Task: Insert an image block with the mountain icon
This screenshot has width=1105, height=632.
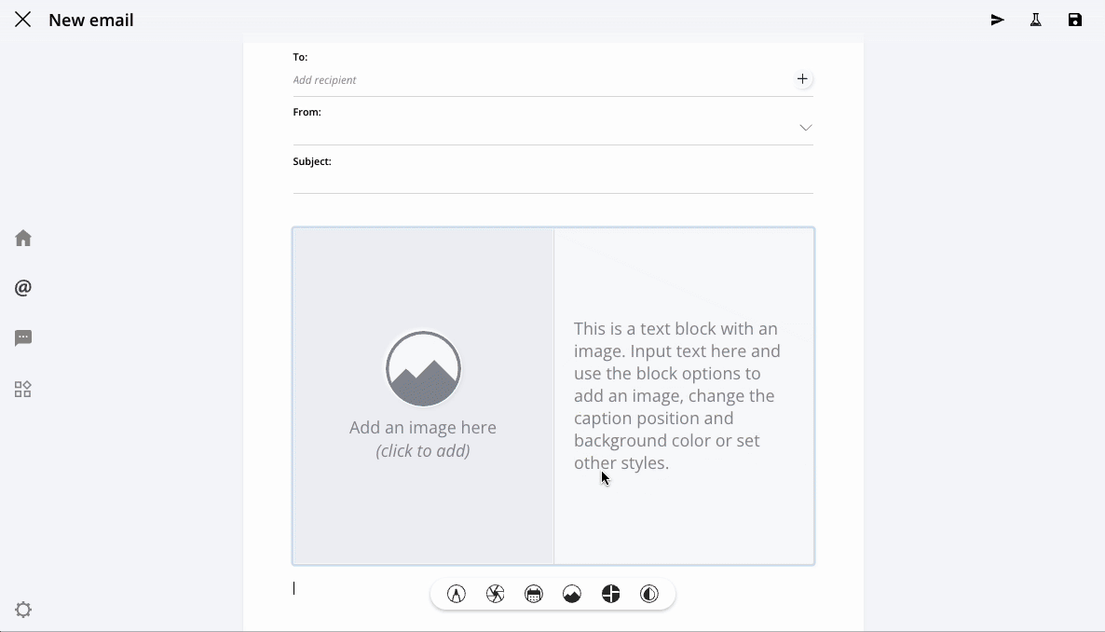Action: [x=572, y=594]
